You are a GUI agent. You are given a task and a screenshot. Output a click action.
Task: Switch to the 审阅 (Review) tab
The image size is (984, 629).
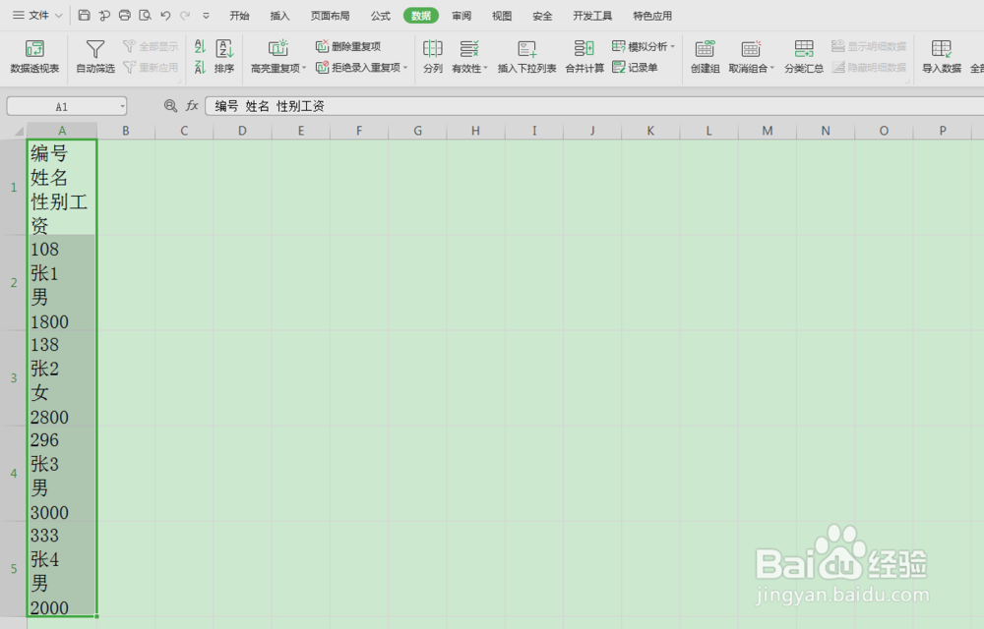[x=461, y=16]
